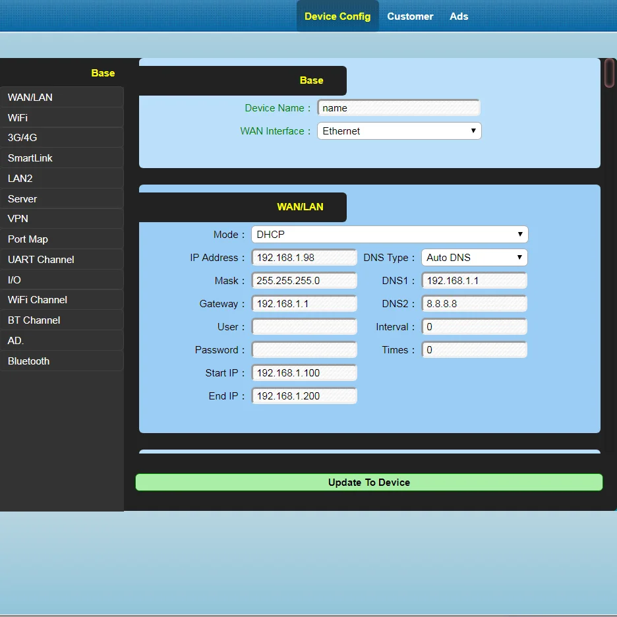Image resolution: width=617 pixels, height=617 pixels.
Task: Open the VPN sidebar section
Action: [61, 219]
